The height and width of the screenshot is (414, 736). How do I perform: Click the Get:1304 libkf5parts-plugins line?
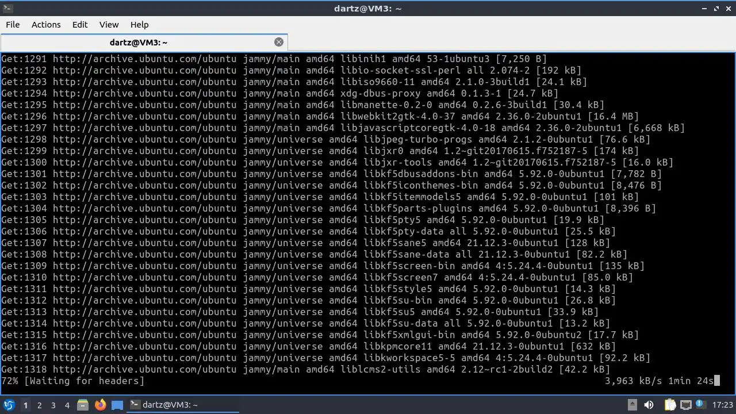328,208
